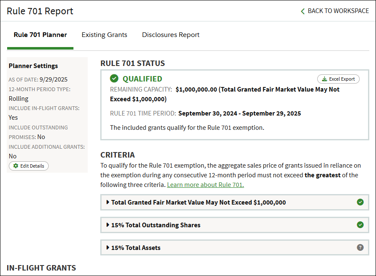376x276 pixels.
Task: Click the remaining capacity $1,000,000.00 amount
Action: [x=196, y=89]
